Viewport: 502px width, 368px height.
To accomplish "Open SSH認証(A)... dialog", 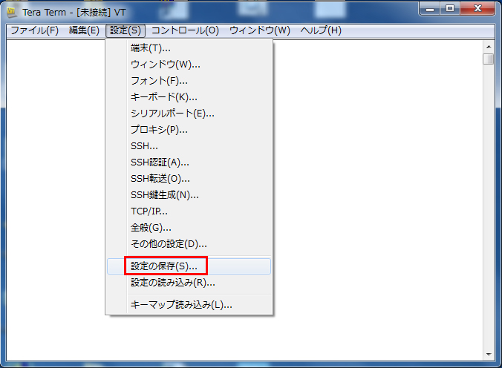I will click(x=160, y=162).
